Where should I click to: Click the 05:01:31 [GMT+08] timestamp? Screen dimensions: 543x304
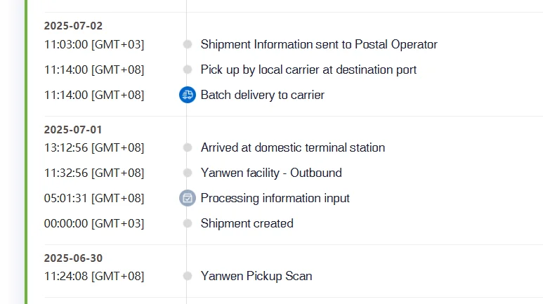tap(93, 198)
